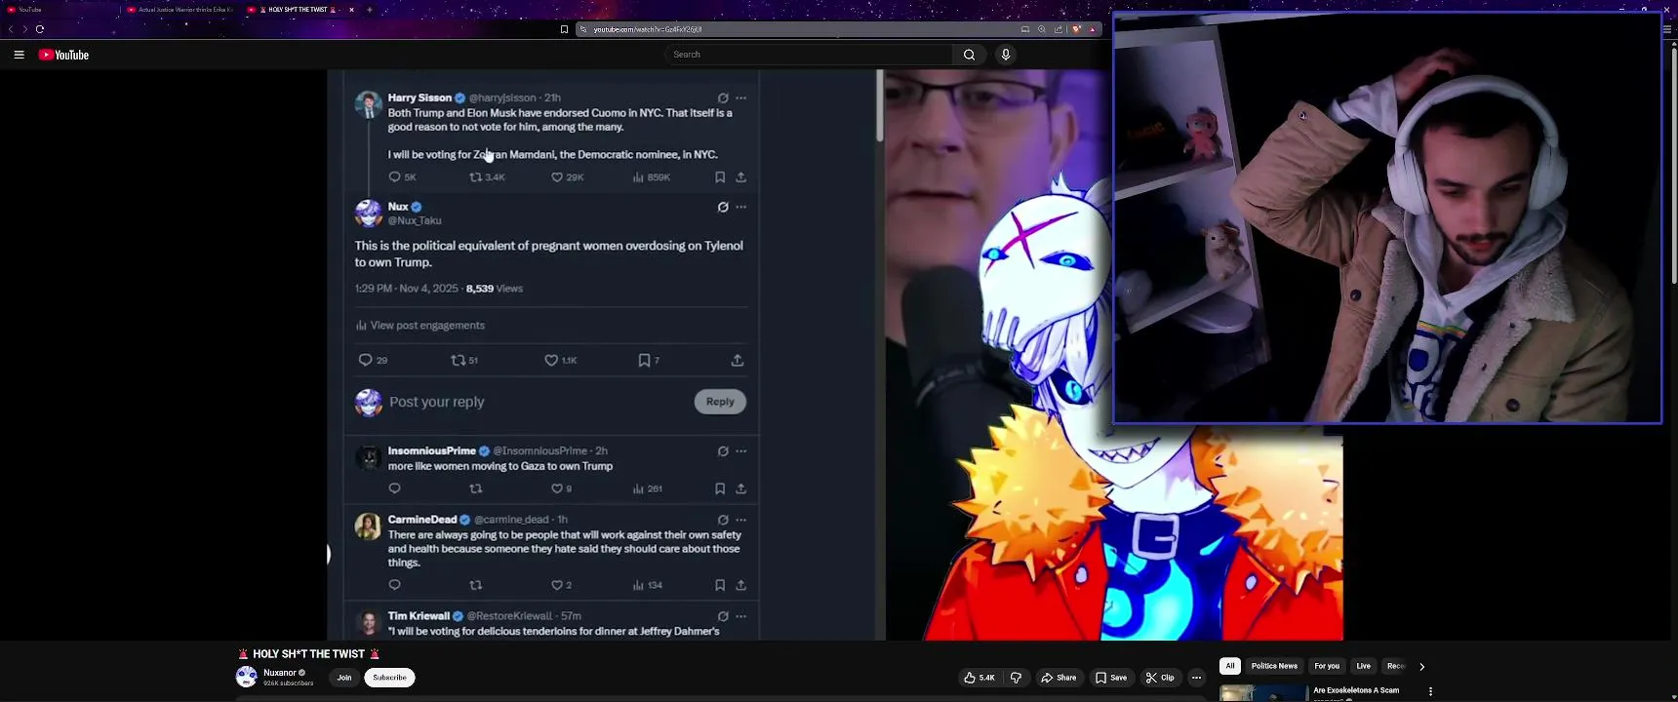
Task: Like the InsomniousPrime reply with 9
Action: (x=562, y=488)
